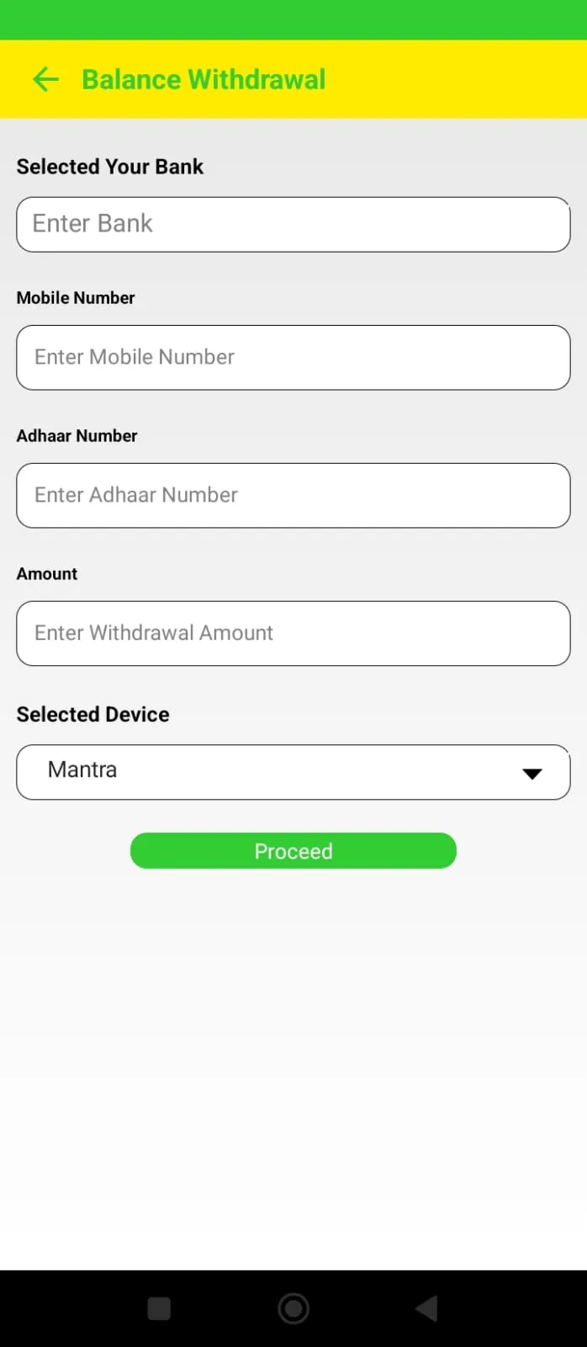Focus the Enter Mobile Number field
The width and height of the screenshot is (587, 1347).
293,357
